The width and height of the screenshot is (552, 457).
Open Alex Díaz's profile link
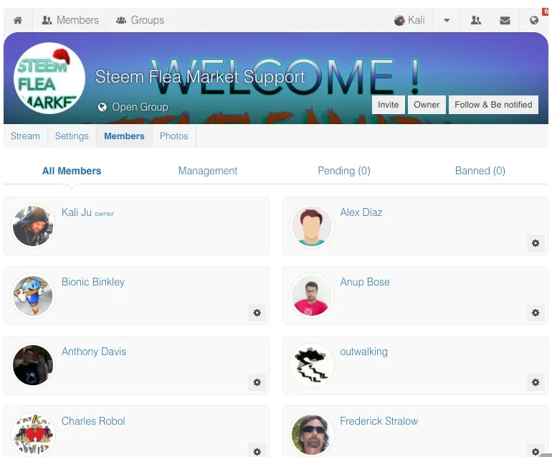361,212
